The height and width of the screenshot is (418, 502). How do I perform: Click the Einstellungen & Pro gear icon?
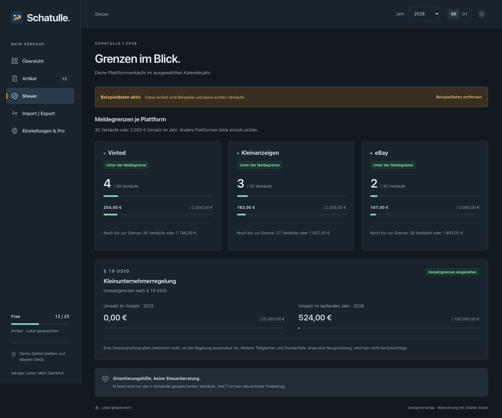15,131
